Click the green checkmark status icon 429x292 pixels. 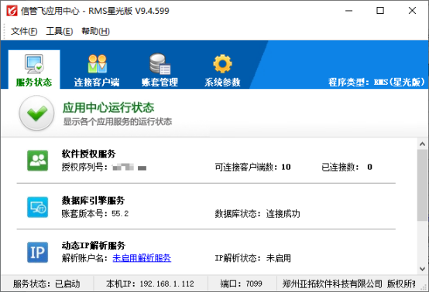36,113
